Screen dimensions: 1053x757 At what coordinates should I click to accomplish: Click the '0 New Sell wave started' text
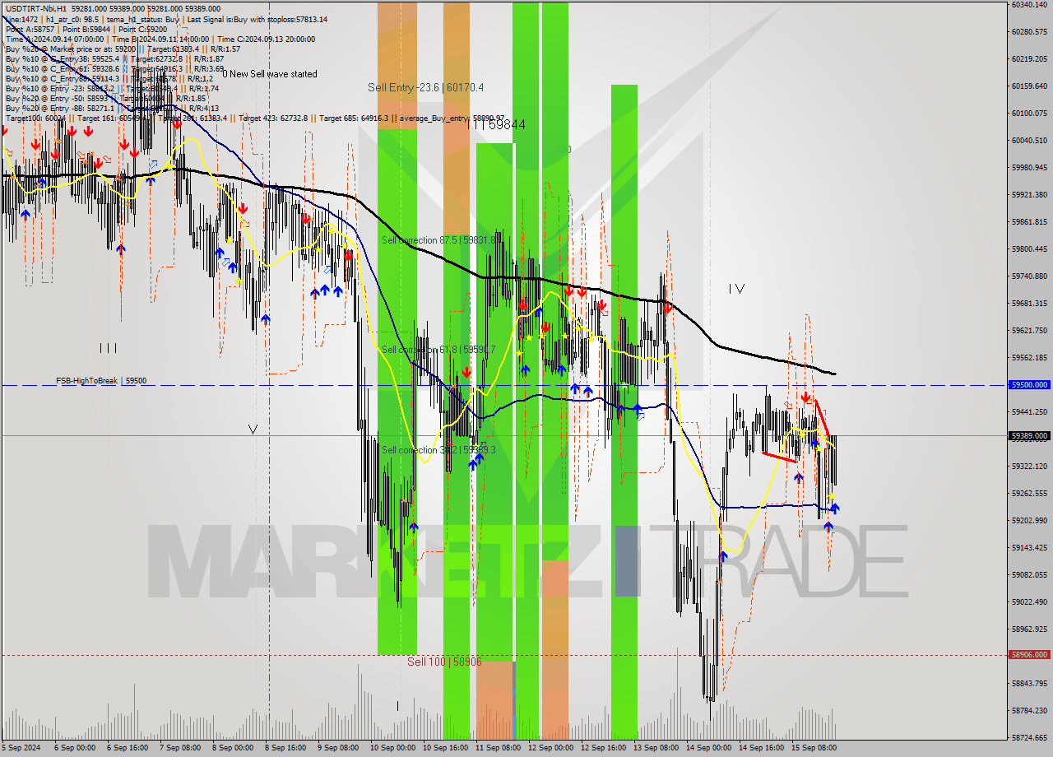tap(270, 74)
